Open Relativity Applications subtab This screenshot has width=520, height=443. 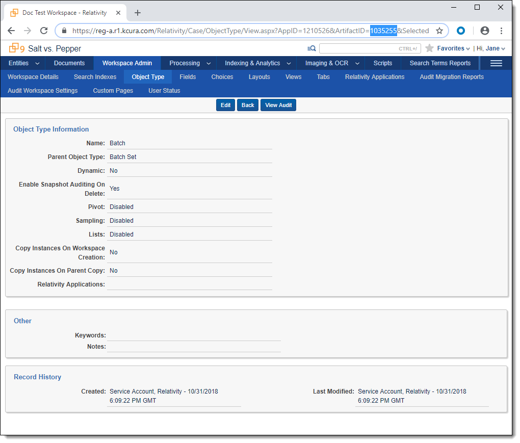pos(375,77)
